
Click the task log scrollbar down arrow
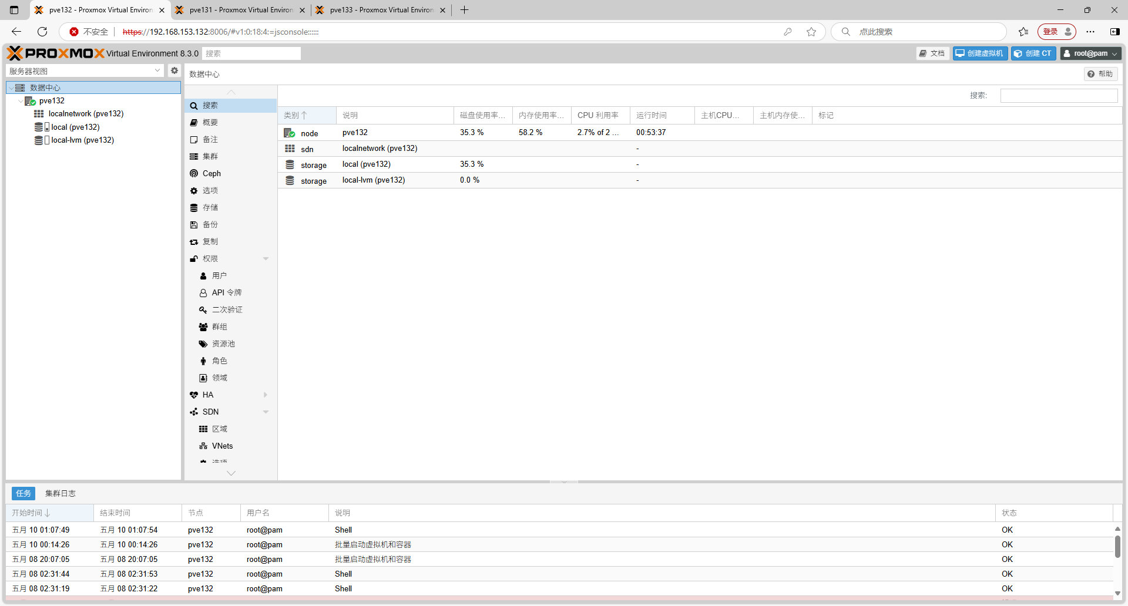[x=1117, y=593]
